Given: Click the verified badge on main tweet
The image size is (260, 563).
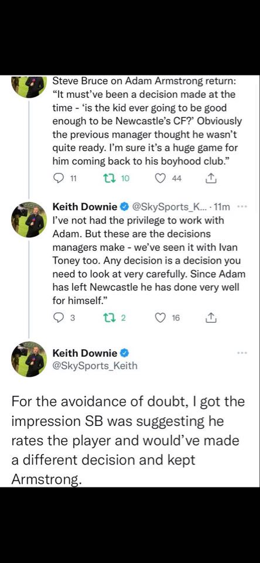Looking at the screenshot, I should coord(124,353).
